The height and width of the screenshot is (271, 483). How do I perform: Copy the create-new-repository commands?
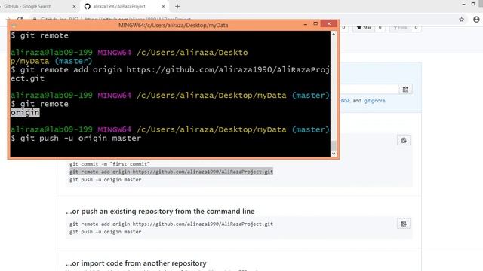[x=404, y=141]
